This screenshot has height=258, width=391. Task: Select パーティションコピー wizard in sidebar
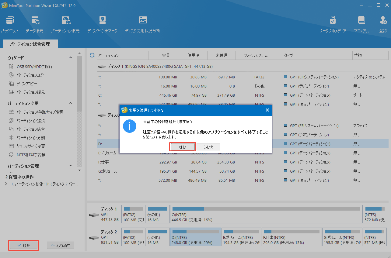click(28, 75)
